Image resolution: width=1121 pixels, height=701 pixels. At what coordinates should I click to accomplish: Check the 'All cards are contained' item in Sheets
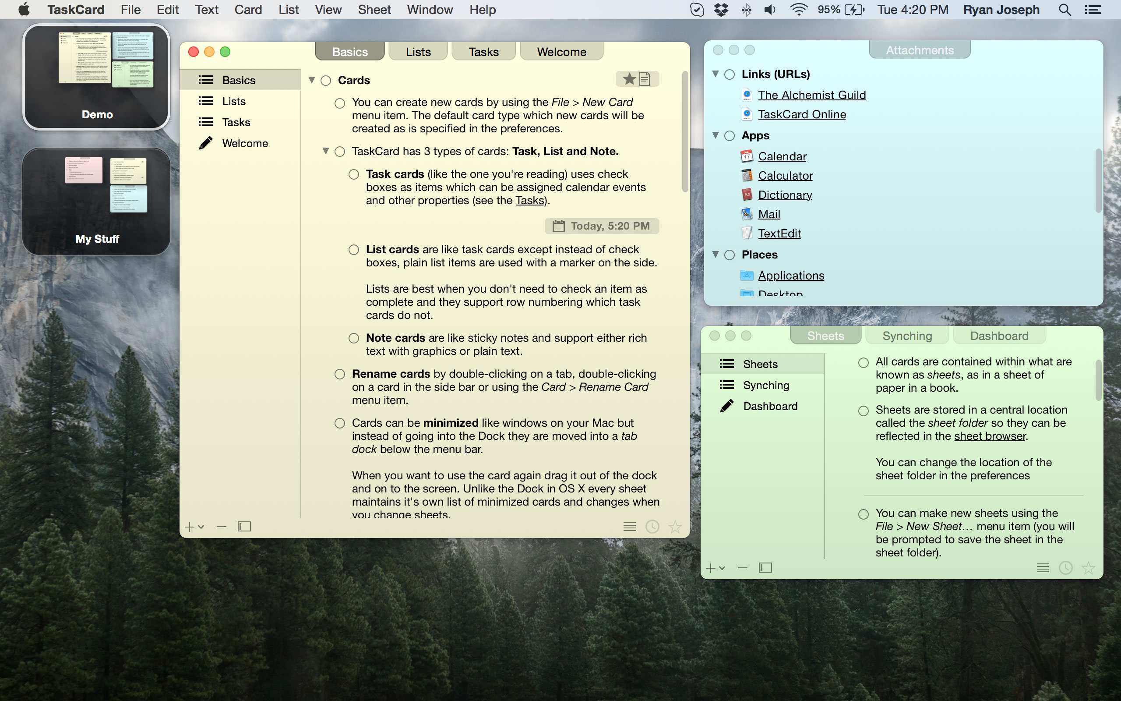[x=864, y=363]
